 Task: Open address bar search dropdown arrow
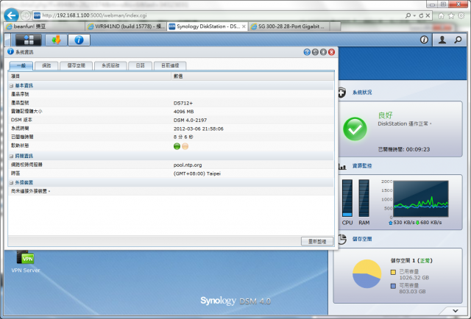tap(414, 15)
